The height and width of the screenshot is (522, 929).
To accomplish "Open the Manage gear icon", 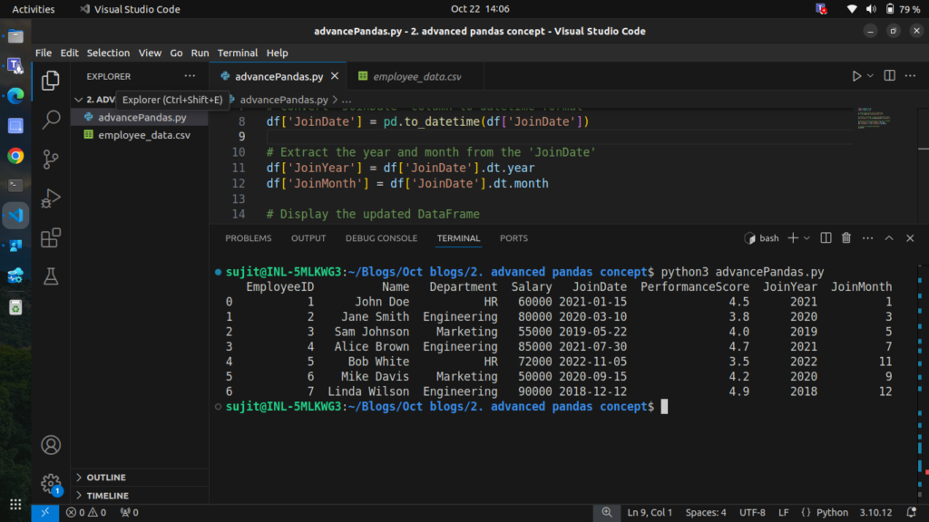I will pyautogui.click(x=51, y=484).
